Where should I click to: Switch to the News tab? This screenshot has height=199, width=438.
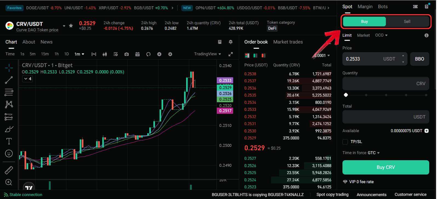click(x=47, y=42)
